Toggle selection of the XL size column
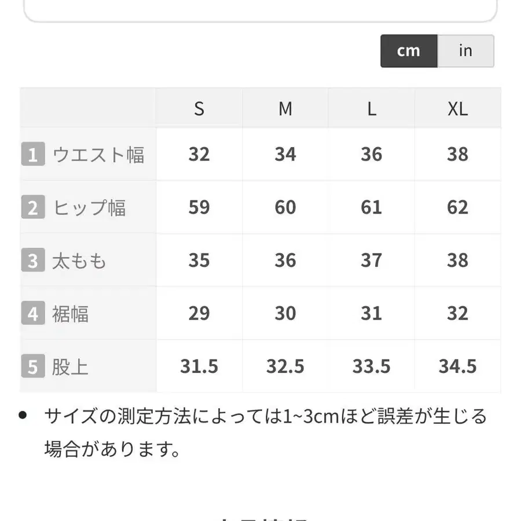This screenshot has width=521, height=521. point(457,108)
